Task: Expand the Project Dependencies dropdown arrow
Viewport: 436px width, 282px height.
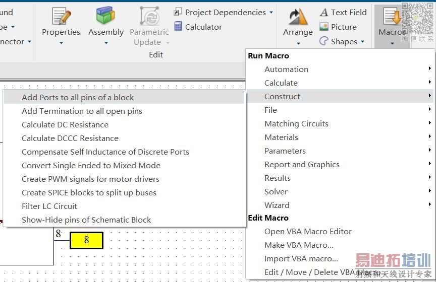Action: (271, 12)
